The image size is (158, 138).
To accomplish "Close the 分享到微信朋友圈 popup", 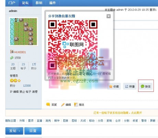I will click(109, 16).
